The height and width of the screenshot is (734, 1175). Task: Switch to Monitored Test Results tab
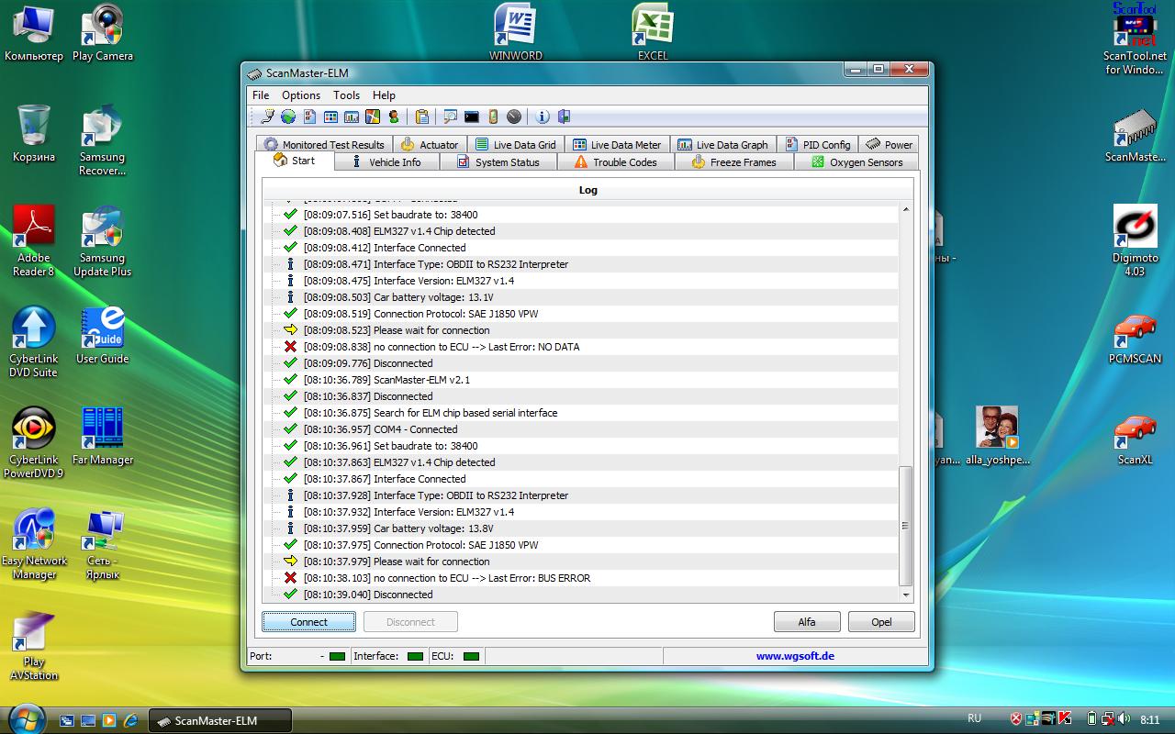pyautogui.click(x=324, y=144)
